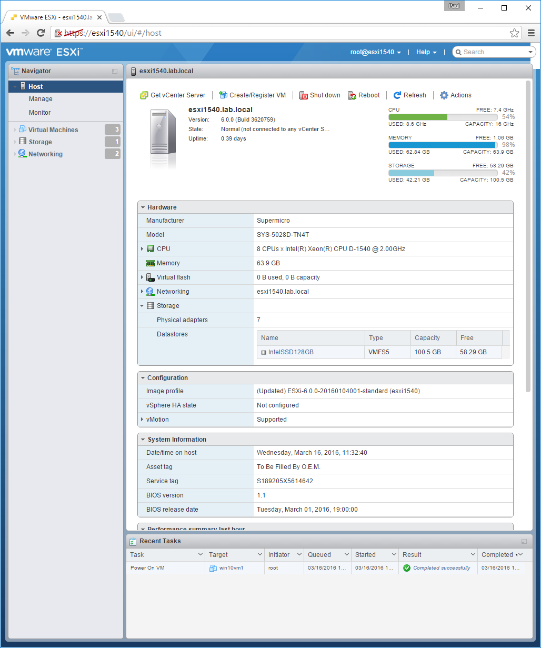Viewport: 541px width, 648px height.
Task: Click Get vCenter Server in the toolbar
Action: (x=173, y=95)
